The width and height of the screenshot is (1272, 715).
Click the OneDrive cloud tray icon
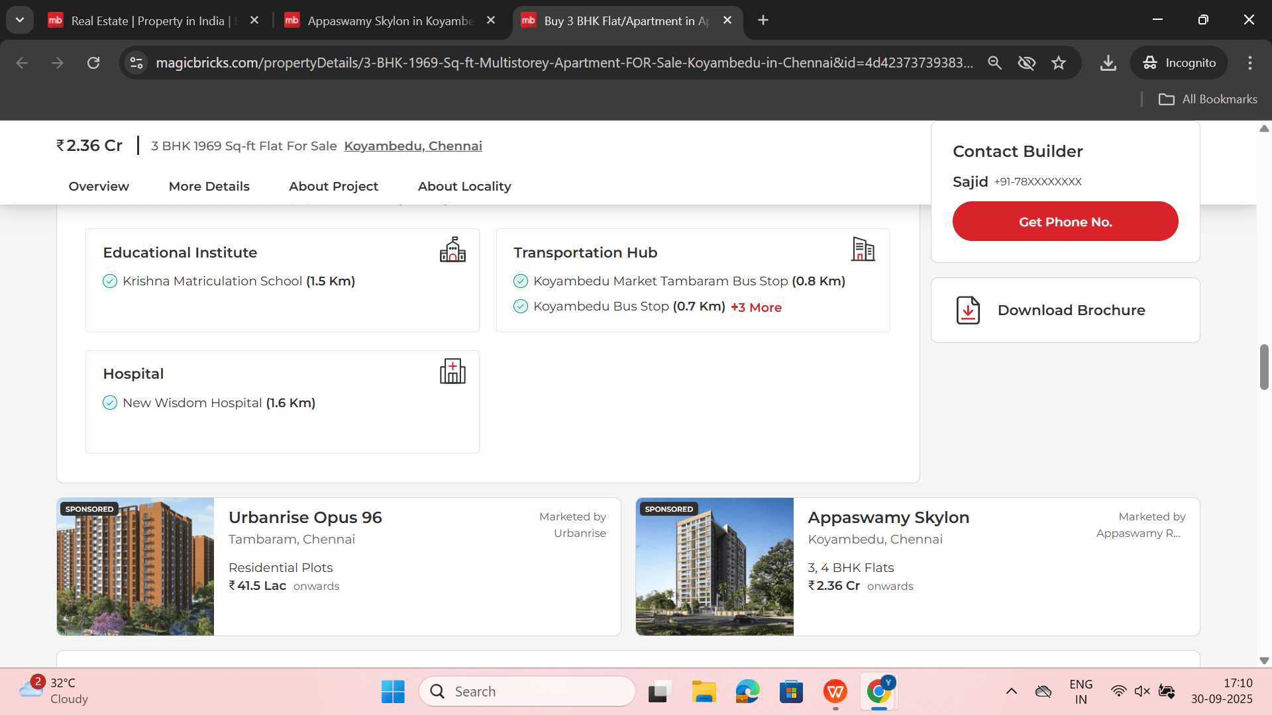coord(1043,692)
